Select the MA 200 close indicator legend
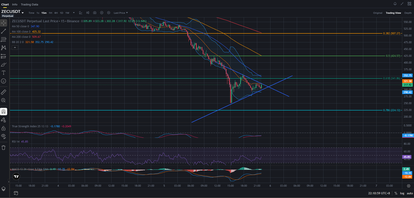Viewport: 414px width, 198px height. click(x=22, y=37)
